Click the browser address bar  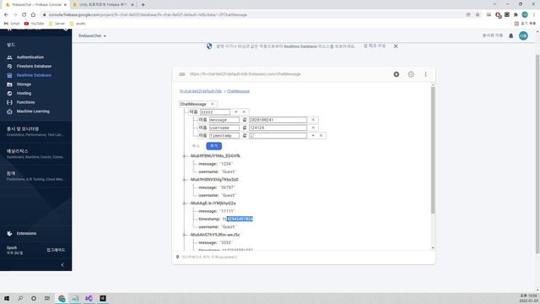[255, 14]
